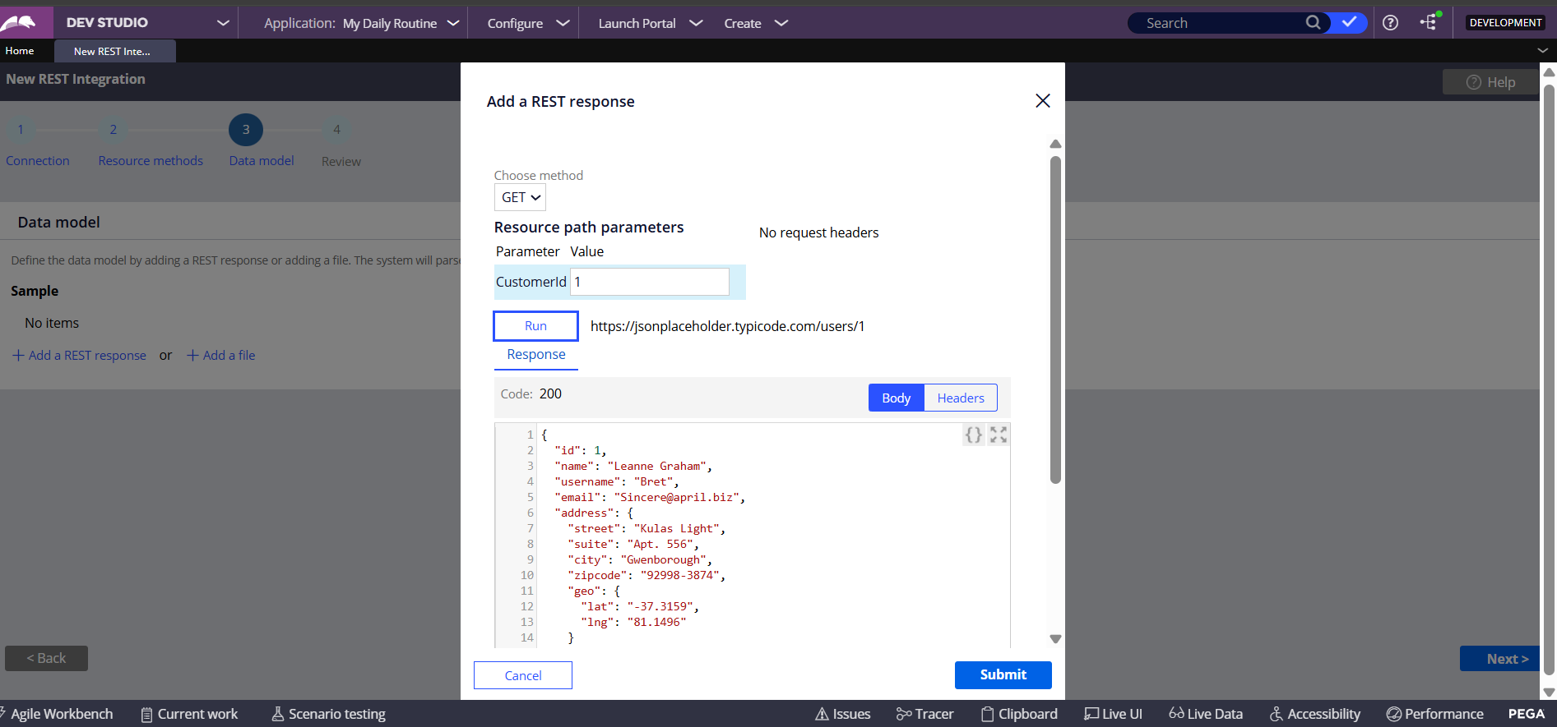This screenshot has width=1557, height=727.
Task: Submit the REST response
Action: pos(1003,674)
